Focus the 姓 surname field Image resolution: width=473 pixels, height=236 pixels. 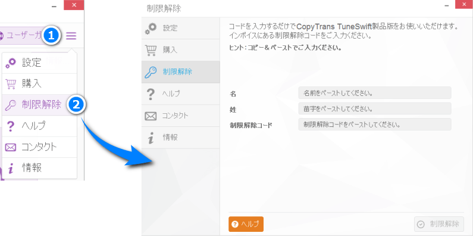click(375, 108)
